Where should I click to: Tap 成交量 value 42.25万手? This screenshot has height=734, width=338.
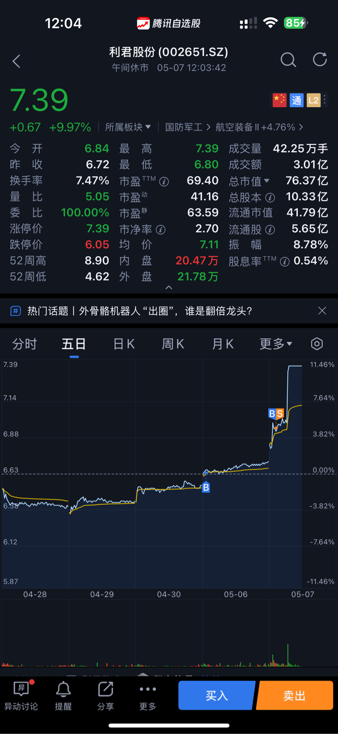tap(301, 149)
